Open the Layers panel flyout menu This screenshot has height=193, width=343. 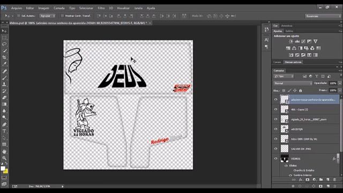[340, 71]
